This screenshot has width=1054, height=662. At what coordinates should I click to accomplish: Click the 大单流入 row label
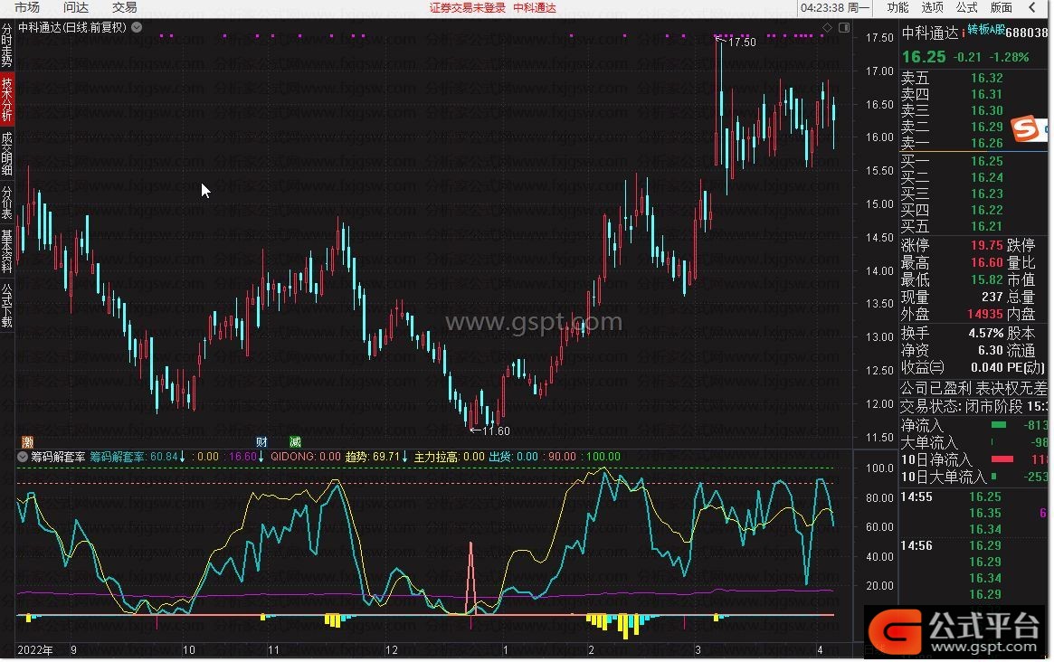click(x=929, y=442)
